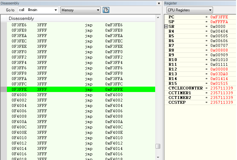Click R6 register value 0x00606
237x160 pixels.
click(219, 41)
